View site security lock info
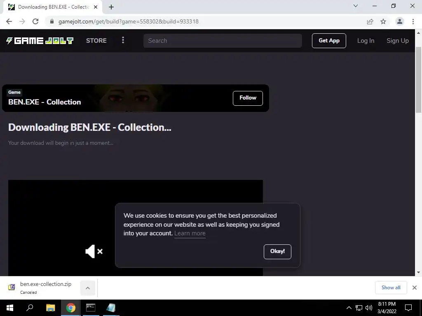 [x=52, y=21]
